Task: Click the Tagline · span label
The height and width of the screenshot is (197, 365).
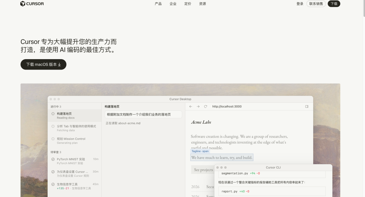Action: [200, 151]
